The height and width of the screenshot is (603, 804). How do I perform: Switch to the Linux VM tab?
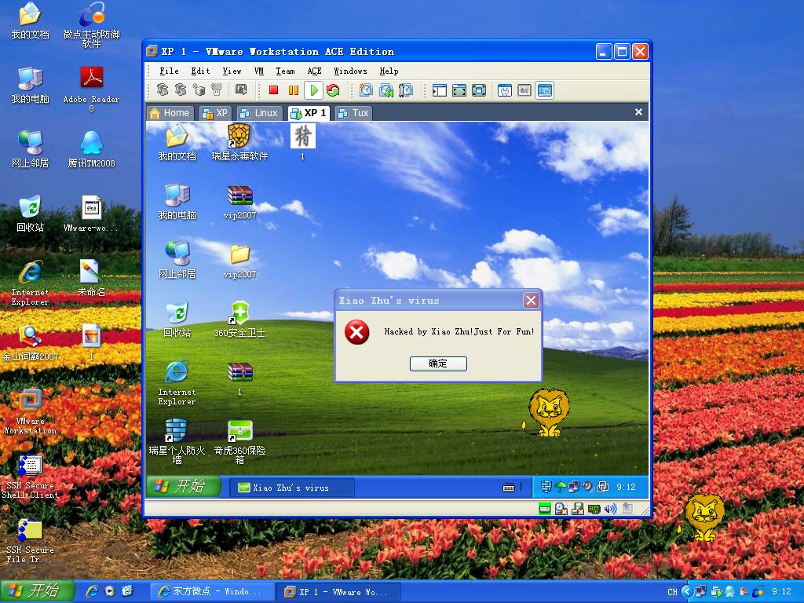(258, 113)
